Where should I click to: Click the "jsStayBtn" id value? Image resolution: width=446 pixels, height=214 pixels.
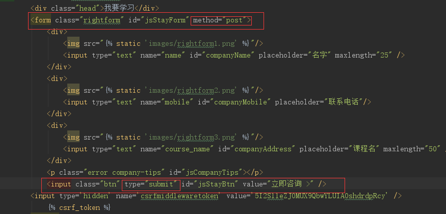[217, 184]
